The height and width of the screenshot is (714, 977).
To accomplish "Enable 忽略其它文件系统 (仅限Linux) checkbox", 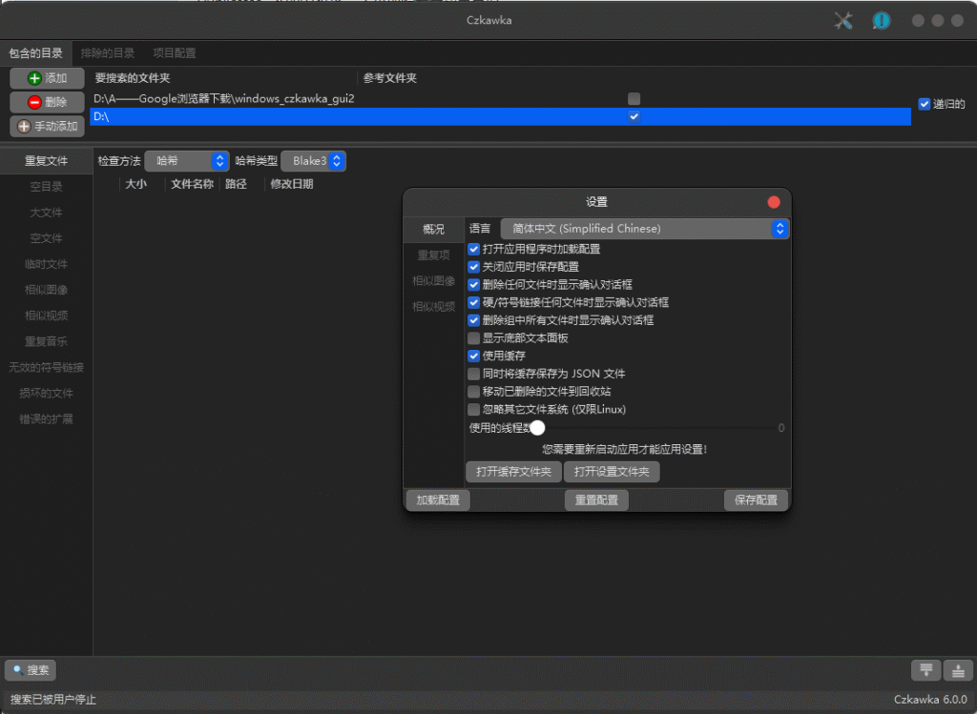I will [x=473, y=410].
